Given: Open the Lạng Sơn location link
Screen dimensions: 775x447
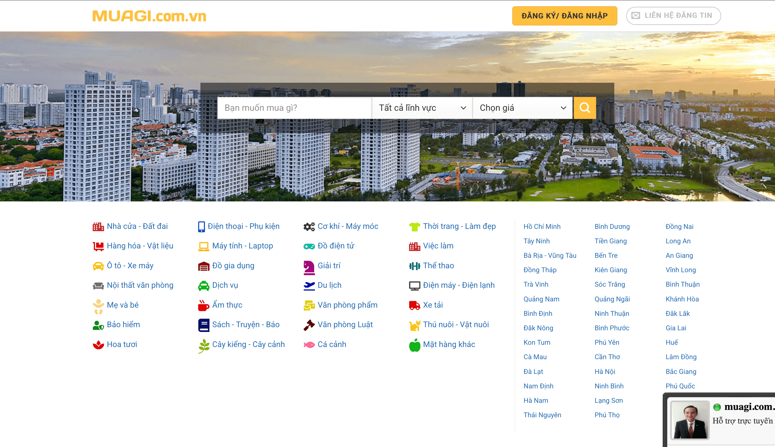Looking at the screenshot, I should [x=608, y=400].
